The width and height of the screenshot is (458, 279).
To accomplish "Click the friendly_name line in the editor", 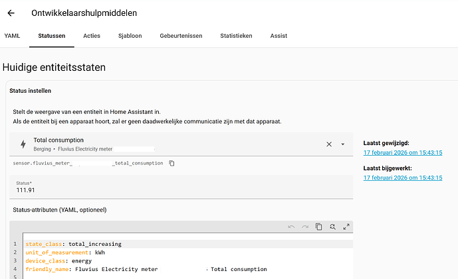I will [x=146, y=269].
